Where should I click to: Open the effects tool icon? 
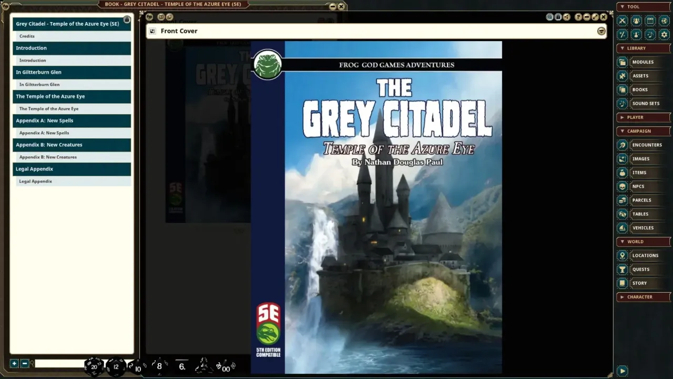(x=636, y=34)
